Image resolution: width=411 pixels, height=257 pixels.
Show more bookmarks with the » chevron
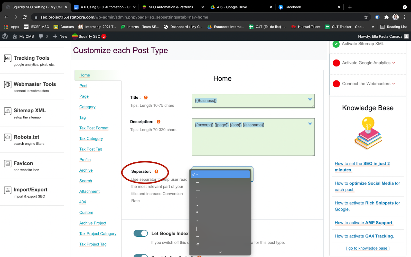point(373,27)
